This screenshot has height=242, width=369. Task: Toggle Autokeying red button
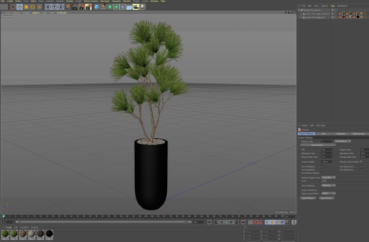pos(255,222)
